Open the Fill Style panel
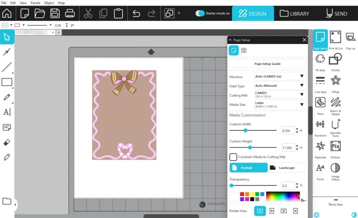 [320, 59]
